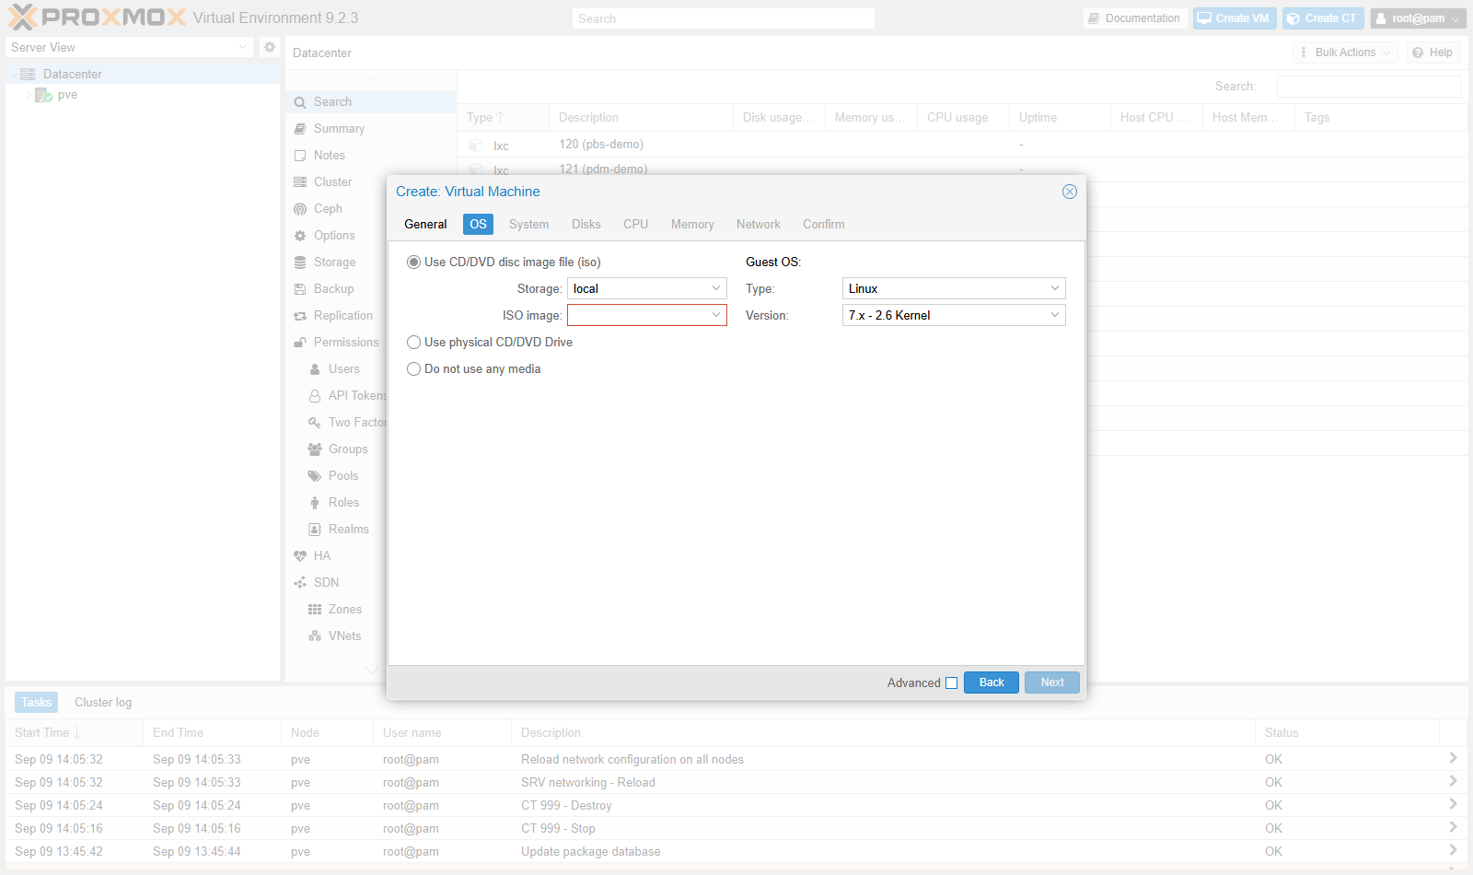Image resolution: width=1473 pixels, height=875 pixels.
Task: Go back with the Back button
Action: (992, 682)
